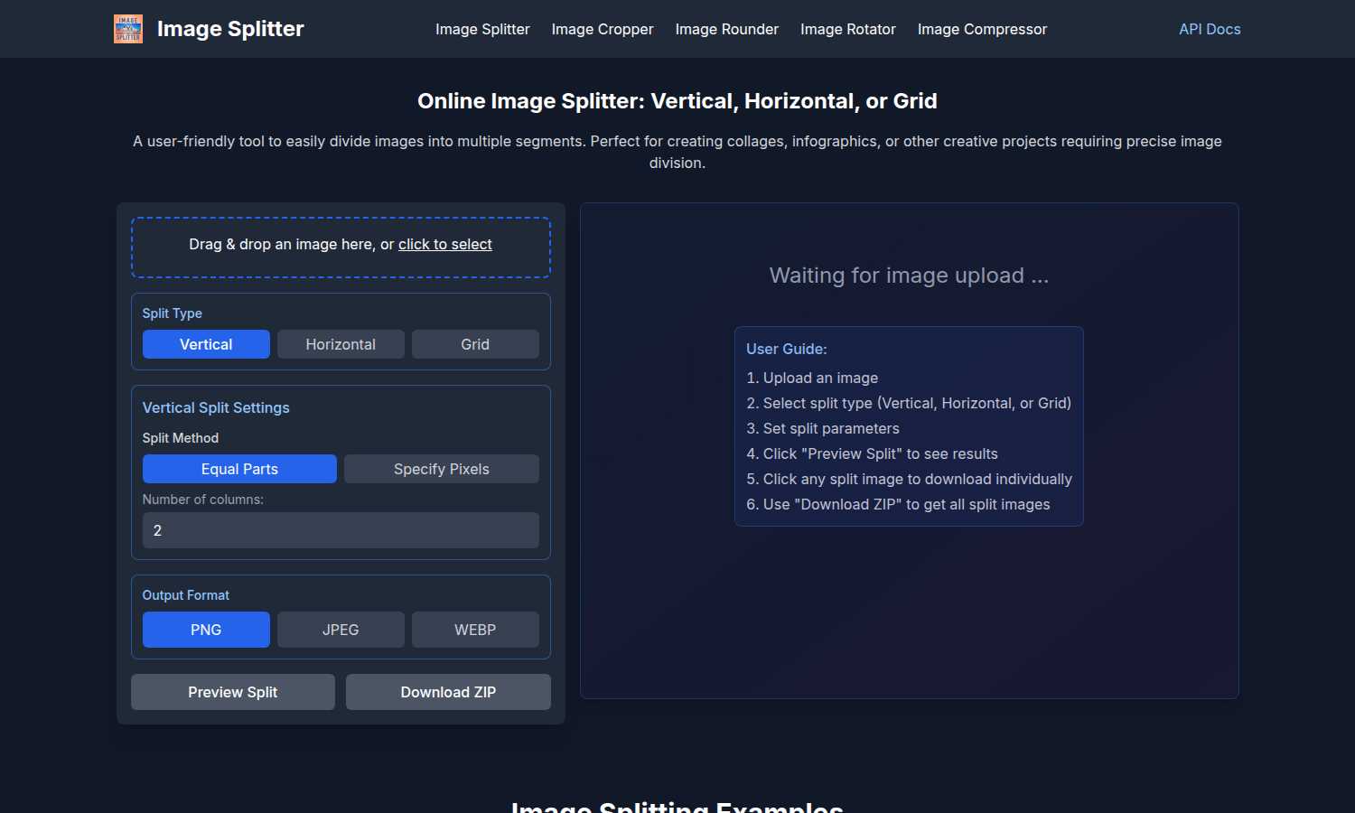Viewport: 1355px width, 813px height.
Task: Click the 'Number of columns:' label
Action: (x=203, y=500)
